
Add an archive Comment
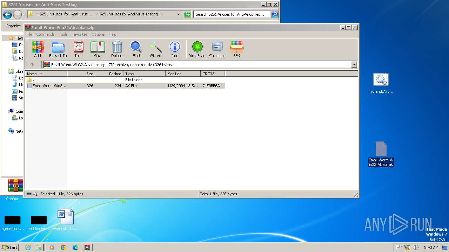[x=217, y=49]
